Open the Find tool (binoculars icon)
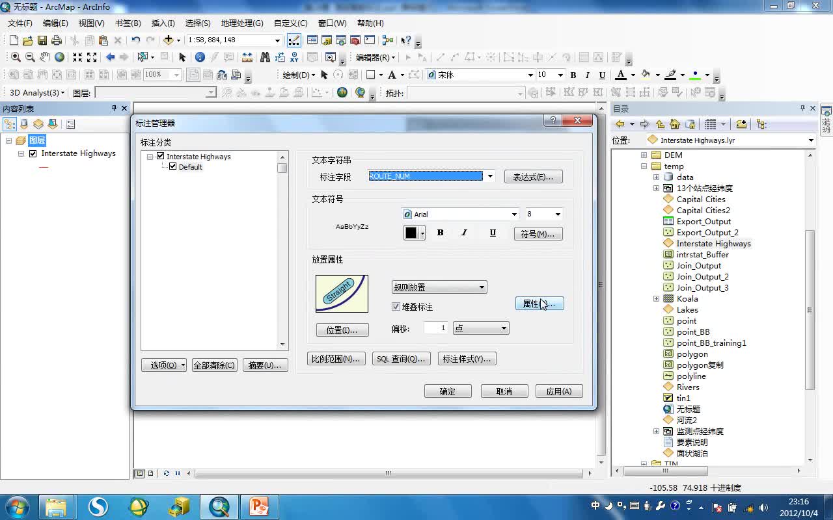 coord(266,57)
